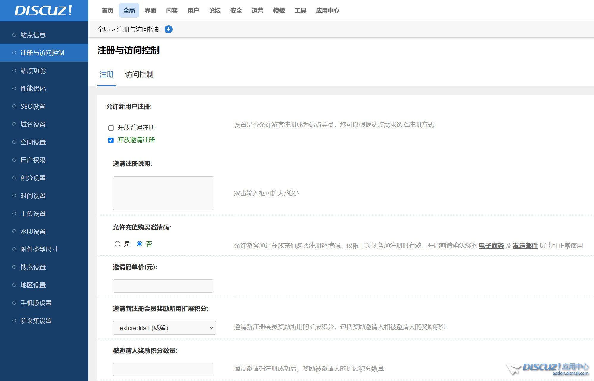
Task: Switch to the 注册 tab
Action: pyautogui.click(x=107, y=74)
